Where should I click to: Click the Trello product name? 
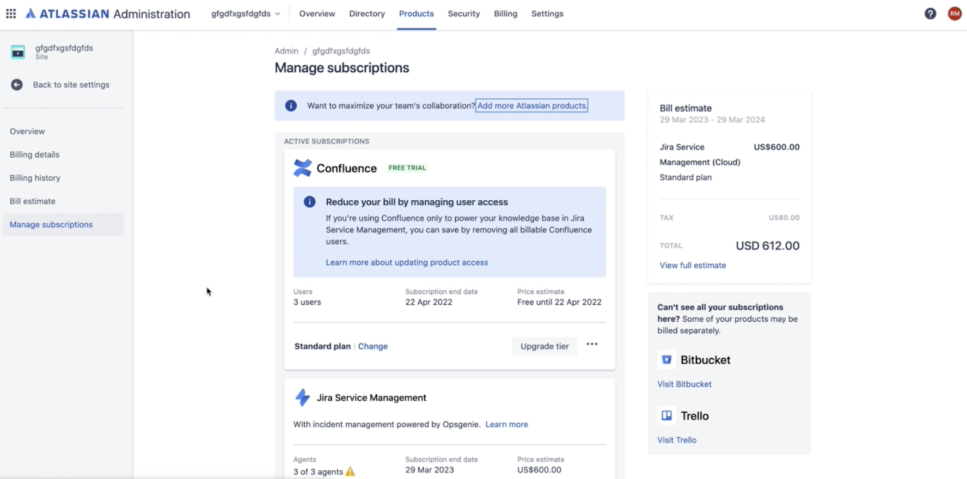[695, 416]
